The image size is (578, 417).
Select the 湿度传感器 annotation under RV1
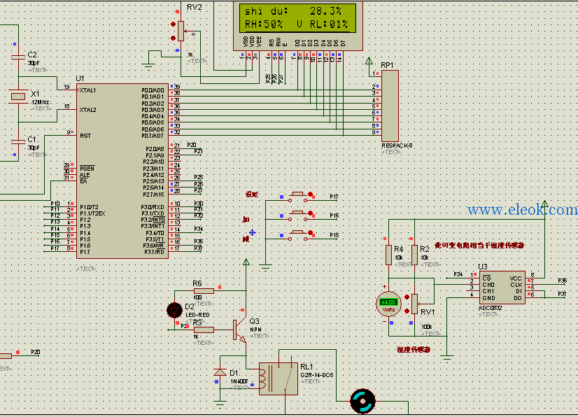coord(414,350)
